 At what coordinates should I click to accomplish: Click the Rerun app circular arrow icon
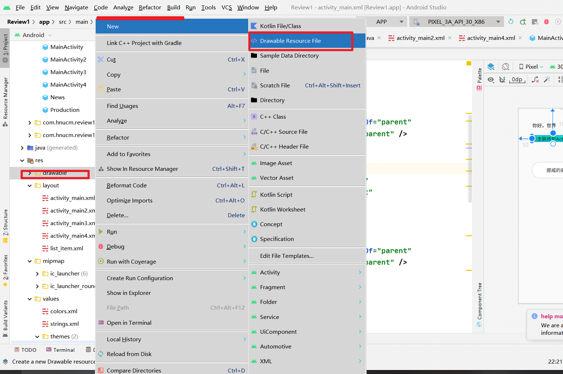pyautogui.click(x=511, y=22)
